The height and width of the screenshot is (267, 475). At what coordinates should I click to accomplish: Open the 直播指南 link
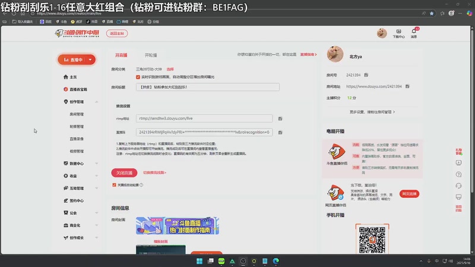tap(308, 55)
